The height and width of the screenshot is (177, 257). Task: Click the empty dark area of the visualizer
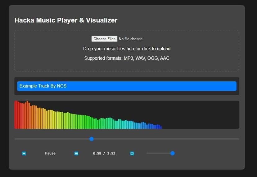tap(202, 114)
